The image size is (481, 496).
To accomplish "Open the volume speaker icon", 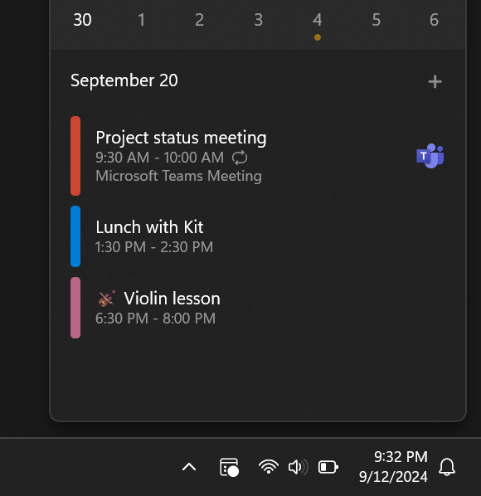I will tap(298, 467).
